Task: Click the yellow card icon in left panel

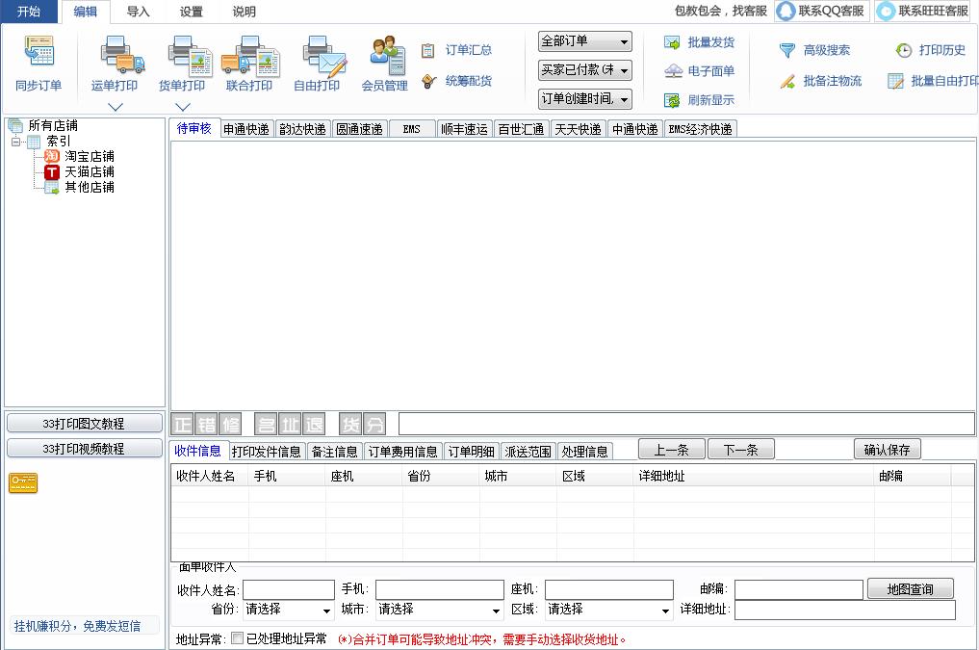Action: point(23,482)
